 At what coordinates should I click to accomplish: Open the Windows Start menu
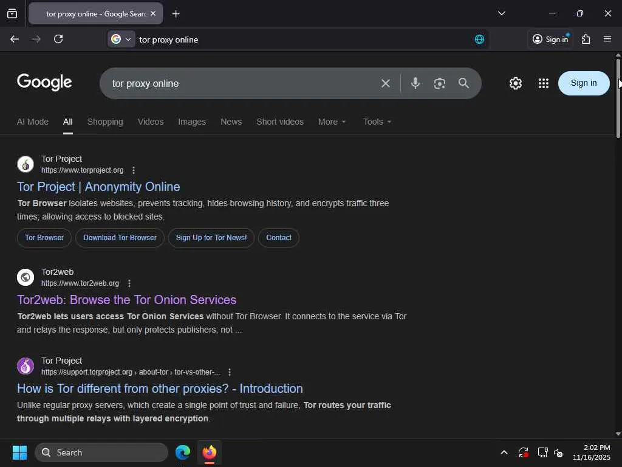click(x=19, y=452)
